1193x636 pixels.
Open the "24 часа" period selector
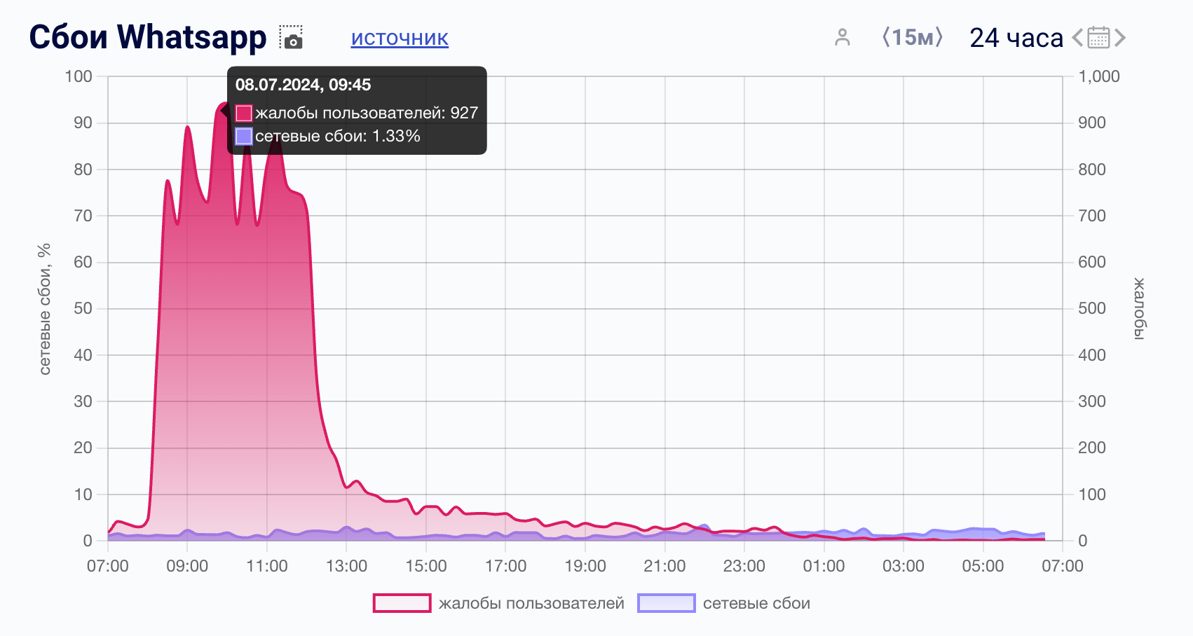pyautogui.click(x=1016, y=38)
